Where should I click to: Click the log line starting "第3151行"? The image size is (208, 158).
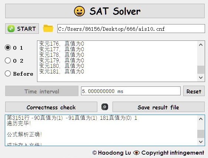pyautogui.click(x=72, y=118)
